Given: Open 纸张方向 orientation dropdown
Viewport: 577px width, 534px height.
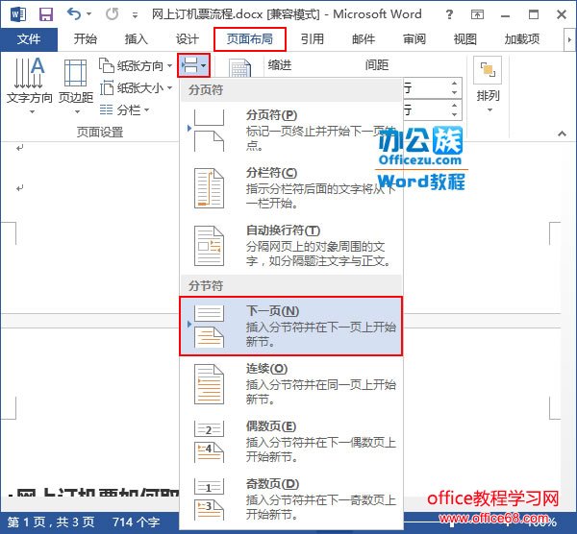Looking at the screenshot, I should point(136,65).
